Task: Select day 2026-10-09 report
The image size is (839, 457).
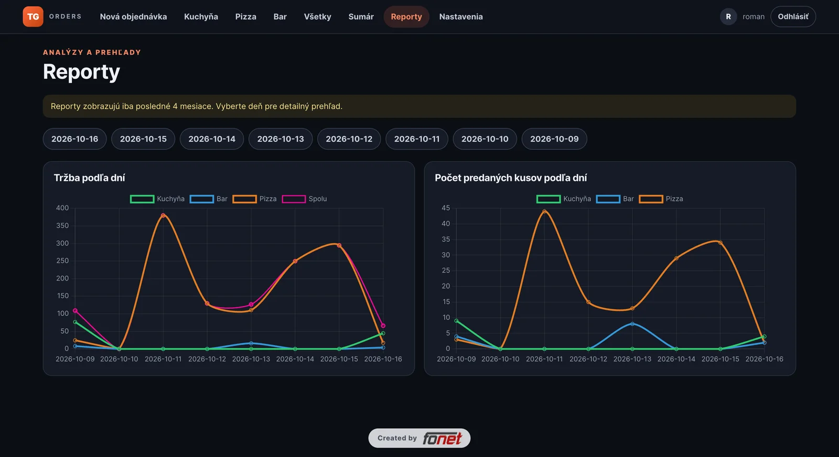Action: 554,139
